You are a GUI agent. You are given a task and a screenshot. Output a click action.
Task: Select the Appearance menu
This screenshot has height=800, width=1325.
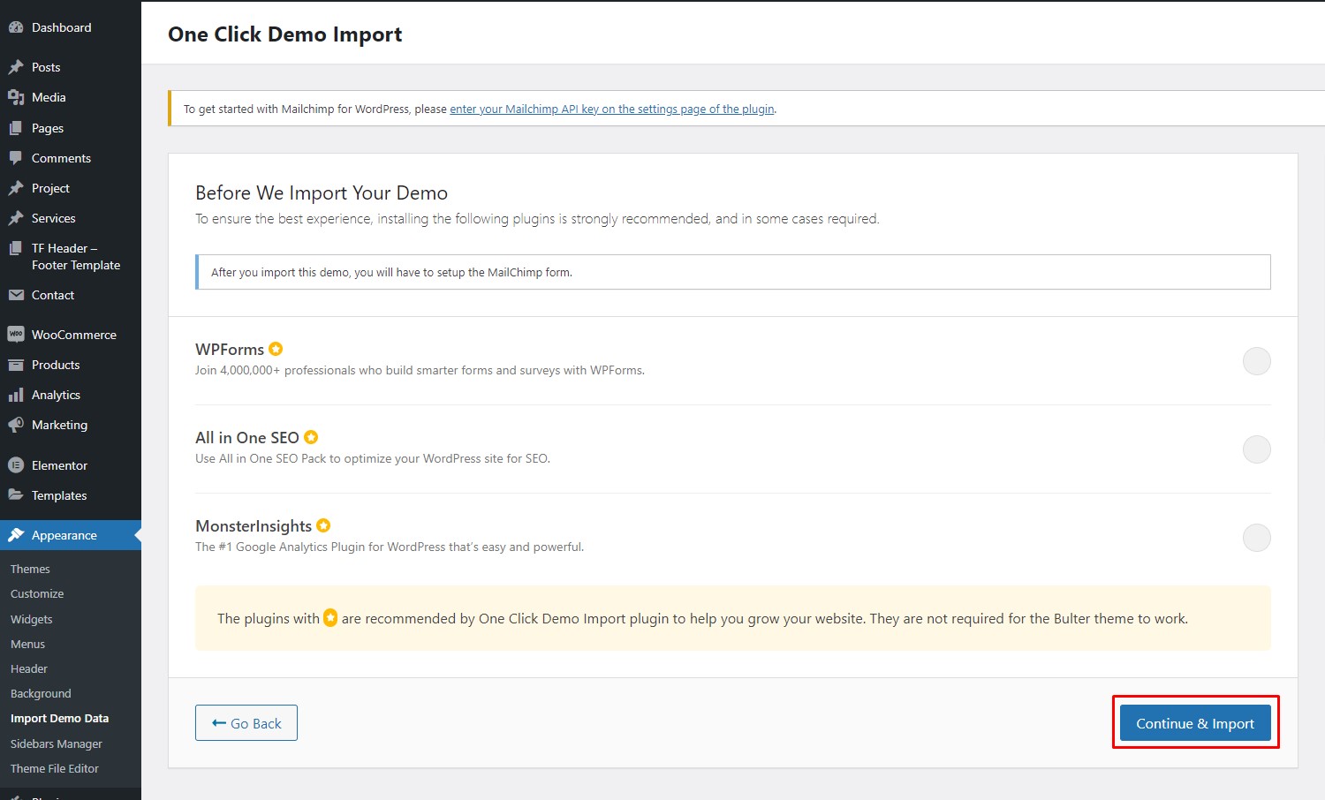[71, 535]
